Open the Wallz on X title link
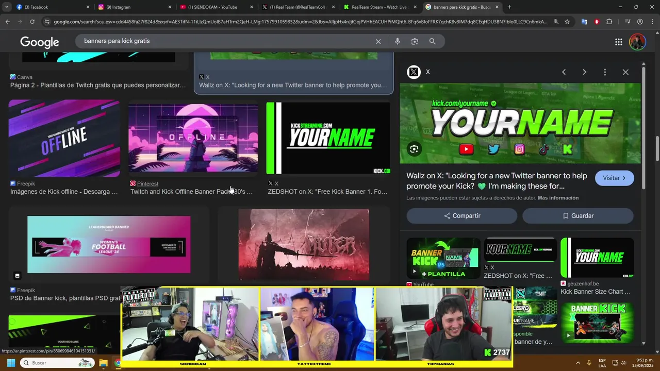The image size is (660, 371). [x=497, y=181]
